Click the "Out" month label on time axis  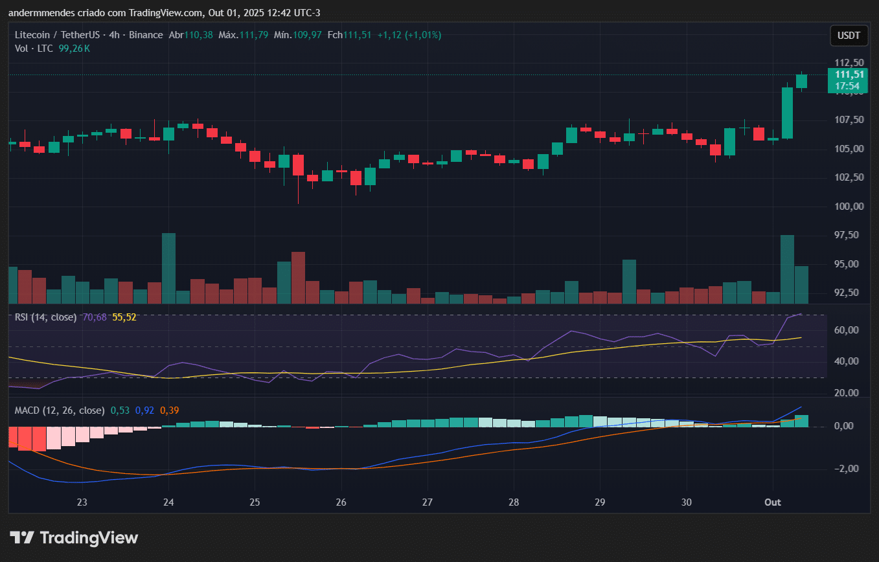tap(773, 502)
